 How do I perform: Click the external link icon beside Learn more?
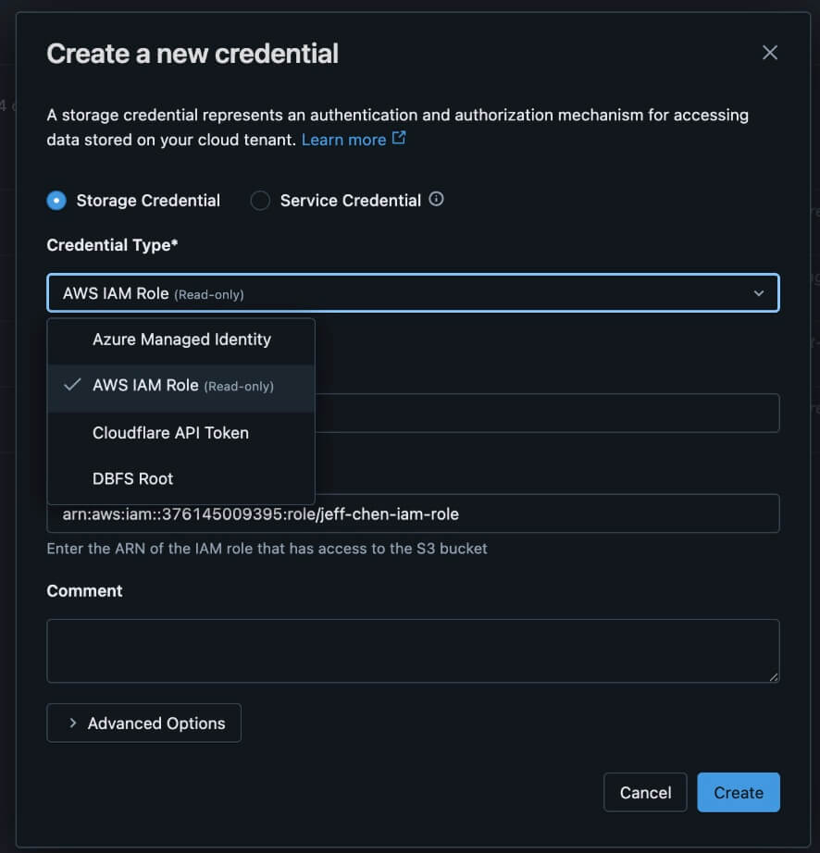(x=399, y=139)
